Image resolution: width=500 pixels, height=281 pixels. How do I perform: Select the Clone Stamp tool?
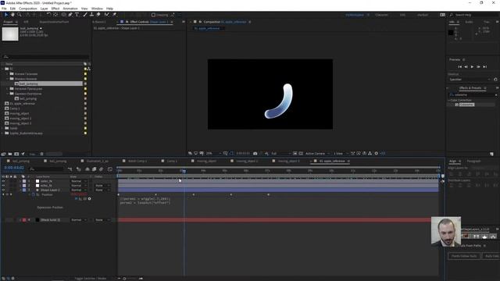click(91, 15)
